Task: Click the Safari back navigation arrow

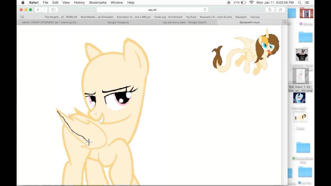Action: click(38, 10)
